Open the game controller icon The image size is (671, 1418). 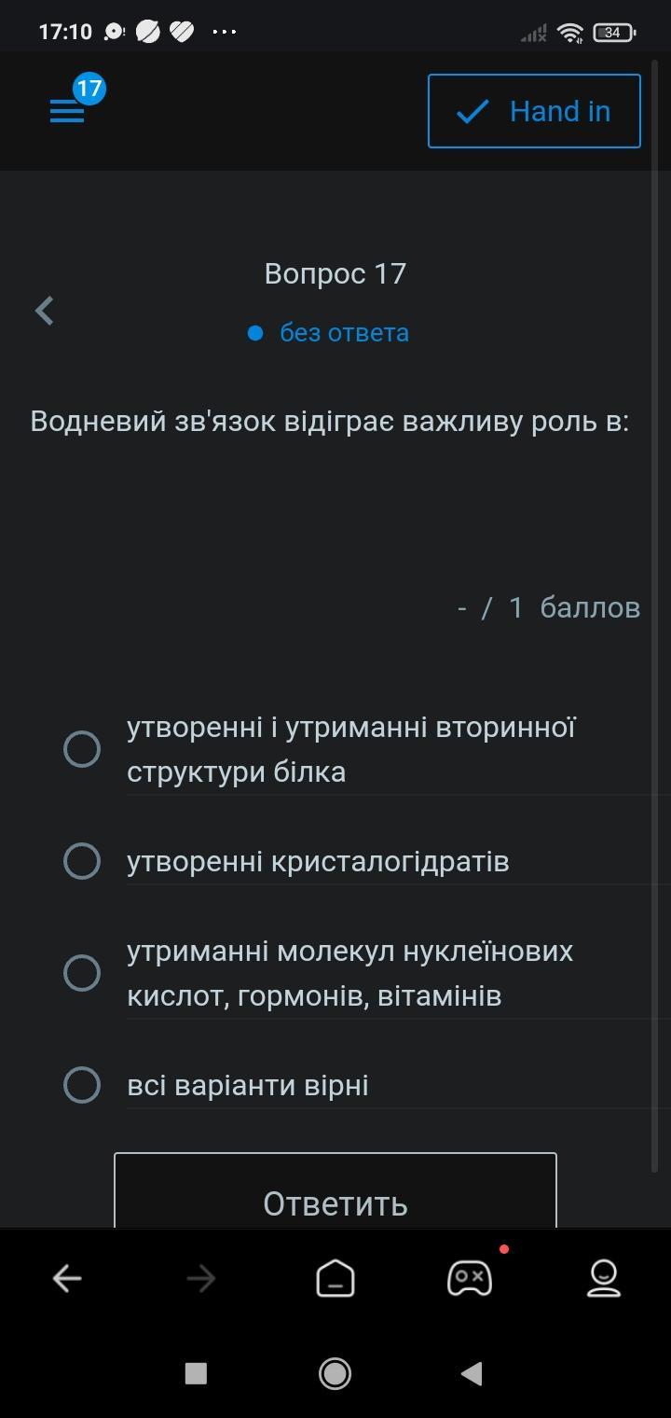470,1277
